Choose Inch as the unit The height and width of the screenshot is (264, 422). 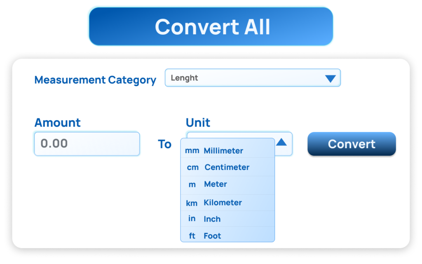coord(212,219)
